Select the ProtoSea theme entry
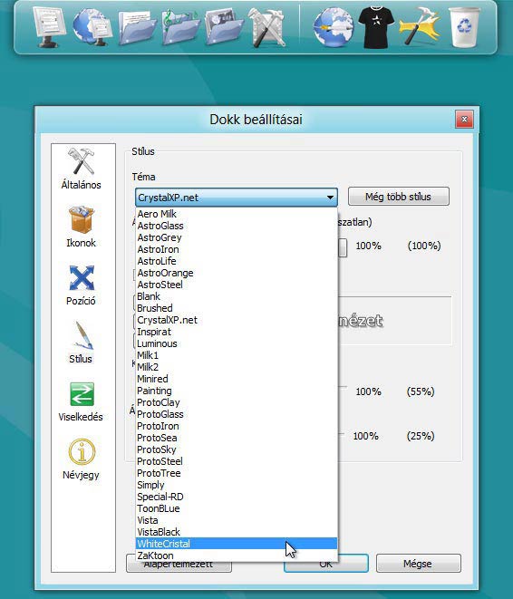This screenshot has width=513, height=599. pos(237,438)
